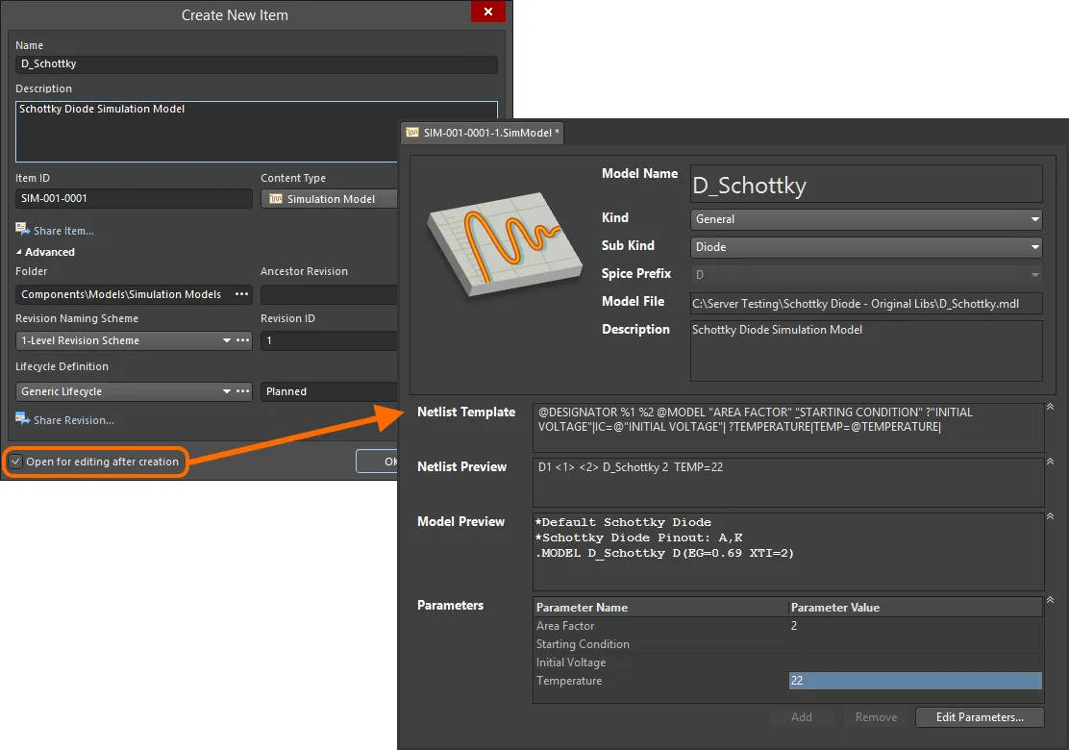Click the Parameter Value column header
Viewport: 1069px width, 750px height.
point(915,608)
